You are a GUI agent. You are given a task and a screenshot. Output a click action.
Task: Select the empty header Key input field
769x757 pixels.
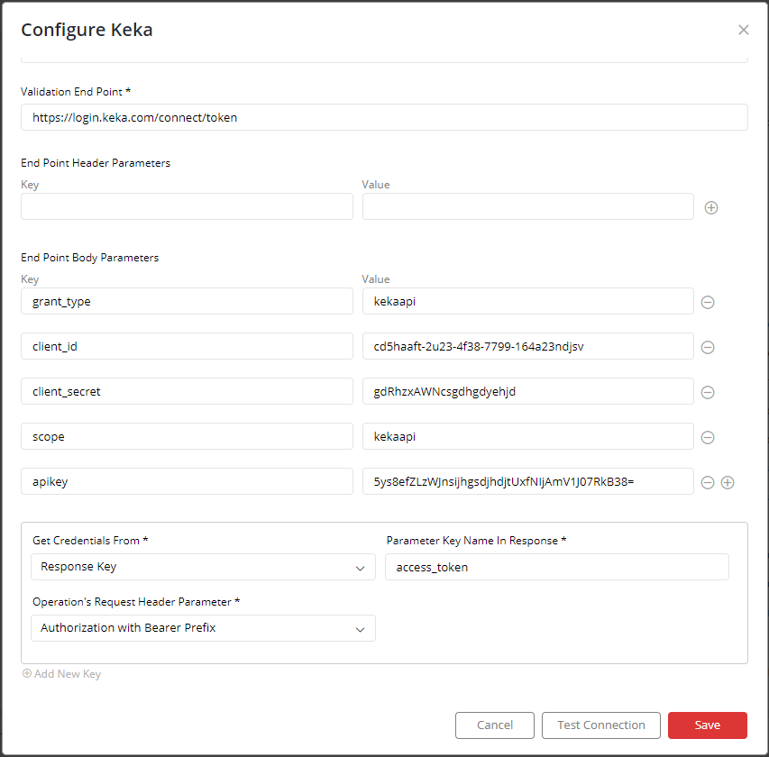pos(187,206)
